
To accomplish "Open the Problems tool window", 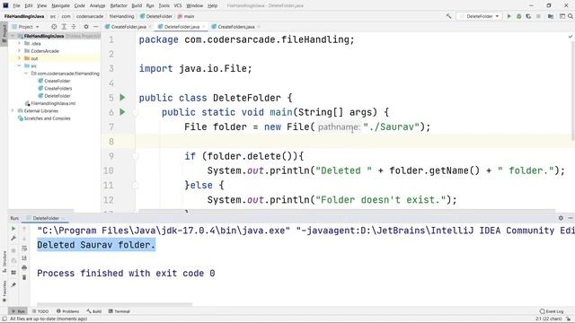I will coord(68,311).
